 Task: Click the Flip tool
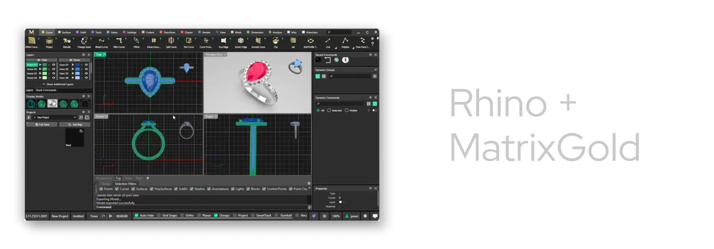point(276,42)
